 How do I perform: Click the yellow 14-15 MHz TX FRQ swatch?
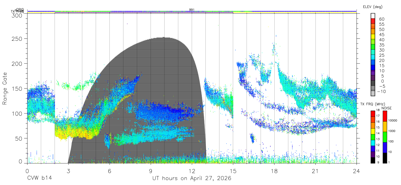[x=373, y=131]
